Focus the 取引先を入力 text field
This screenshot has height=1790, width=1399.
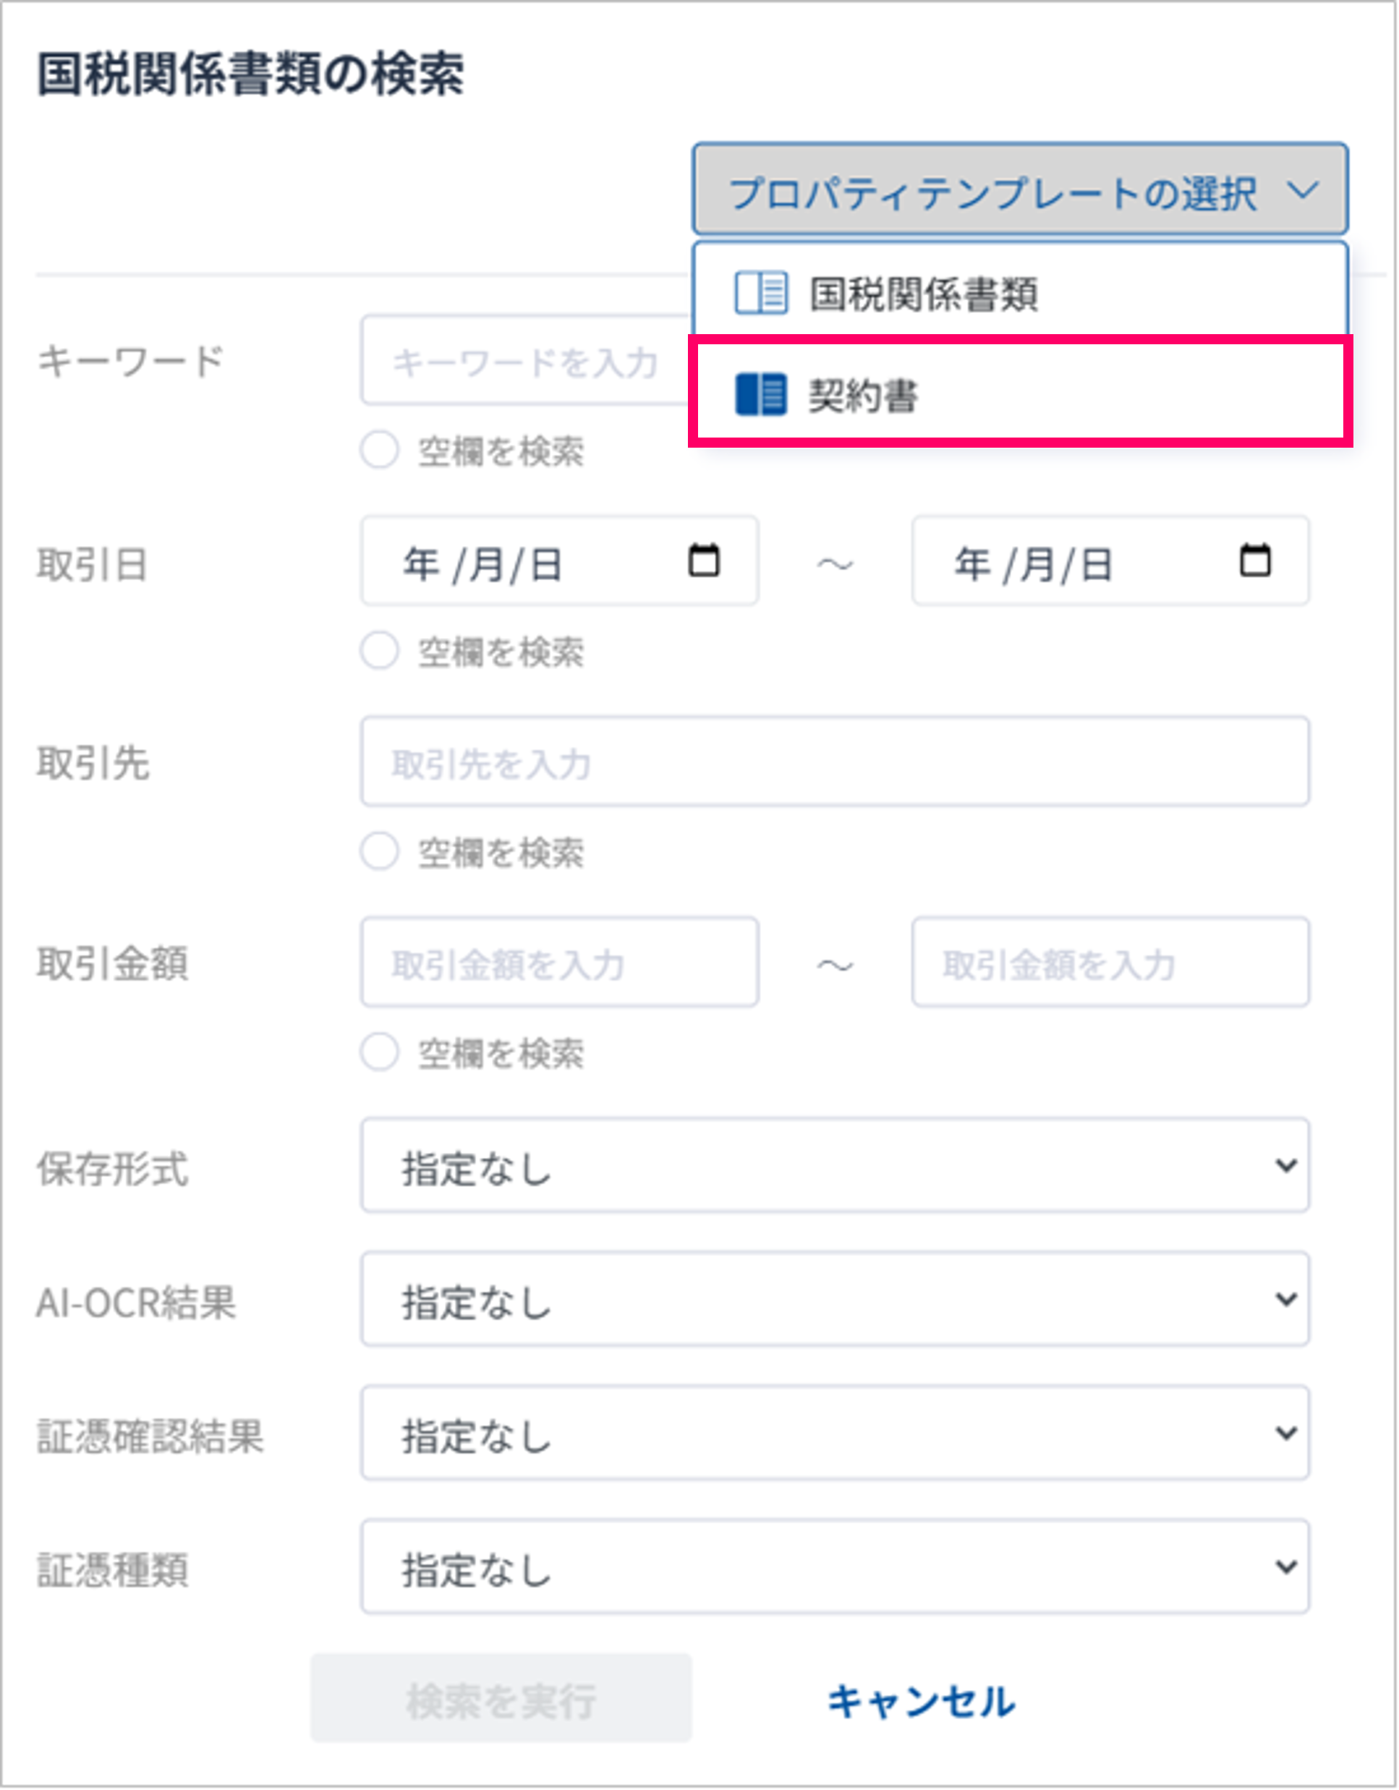point(834,762)
